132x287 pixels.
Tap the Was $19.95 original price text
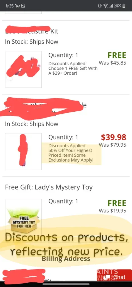pyautogui.click(x=113, y=211)
